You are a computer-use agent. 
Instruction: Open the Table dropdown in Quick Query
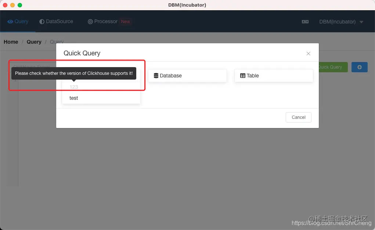(274, 76)
